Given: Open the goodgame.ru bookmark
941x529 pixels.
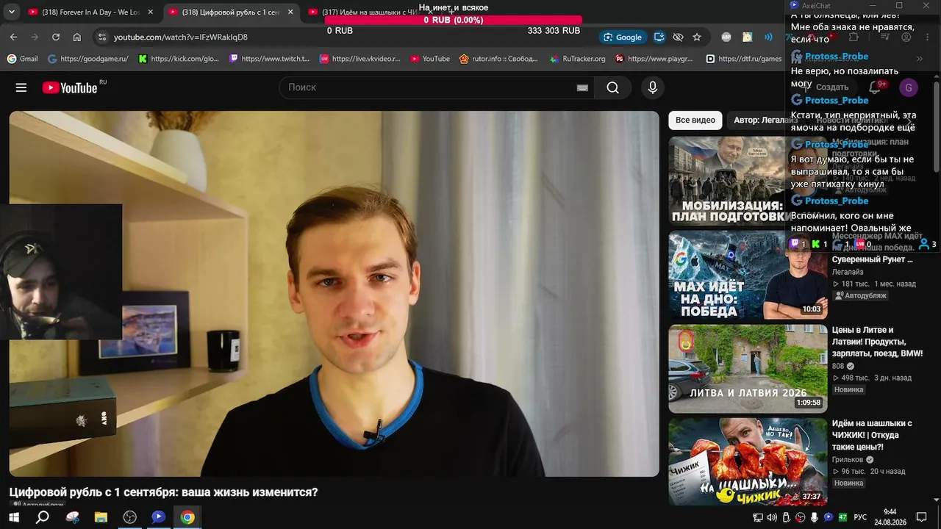Looking at the screenshot, I should (x=87, y=59).
